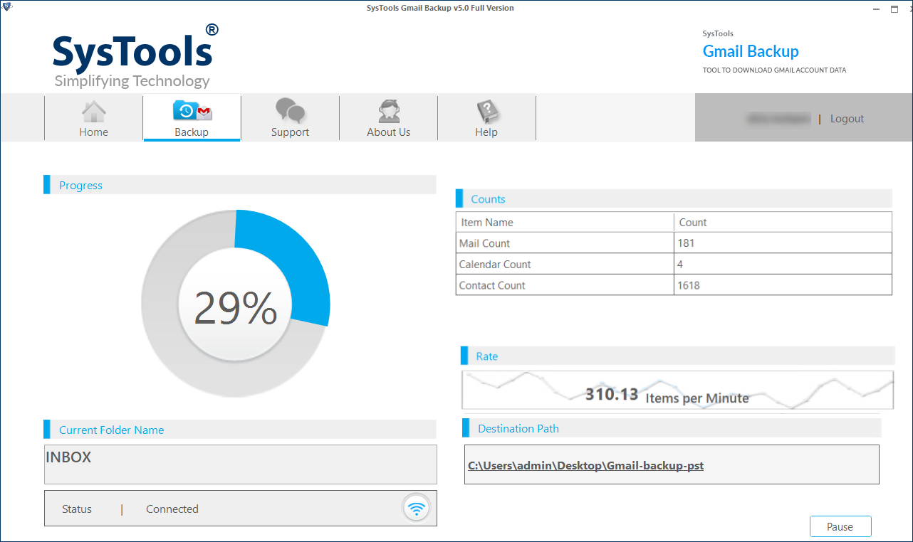Click the Current Folder Name heading

tap(111, 430)
